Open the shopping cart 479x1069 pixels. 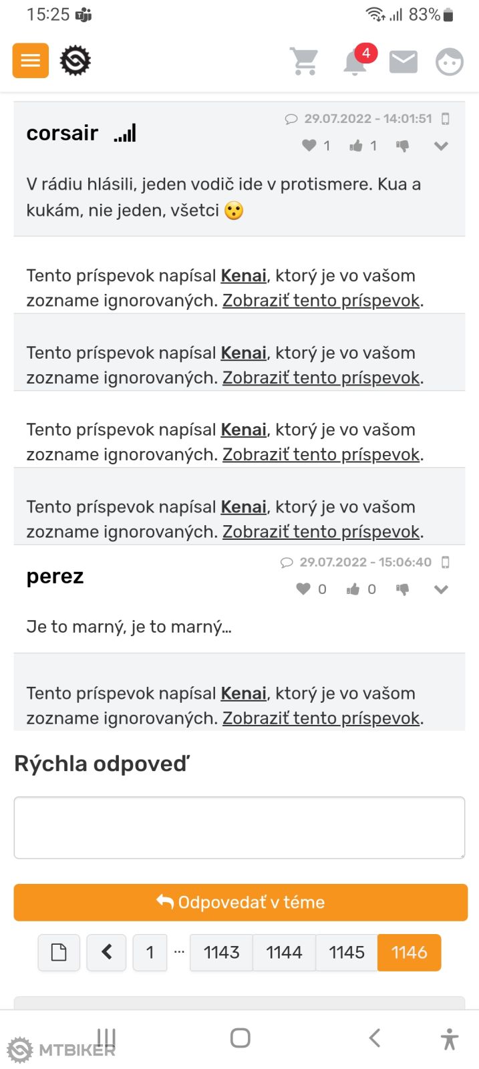[305, 61]
